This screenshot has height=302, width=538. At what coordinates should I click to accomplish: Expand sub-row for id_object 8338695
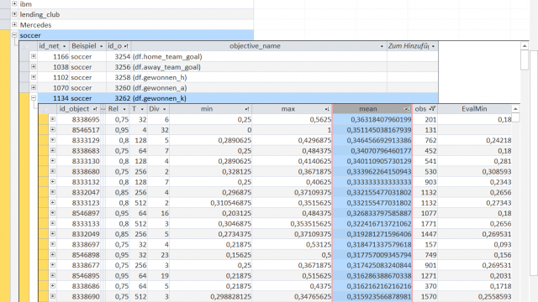pyautogui.click(x=52, y=119)
